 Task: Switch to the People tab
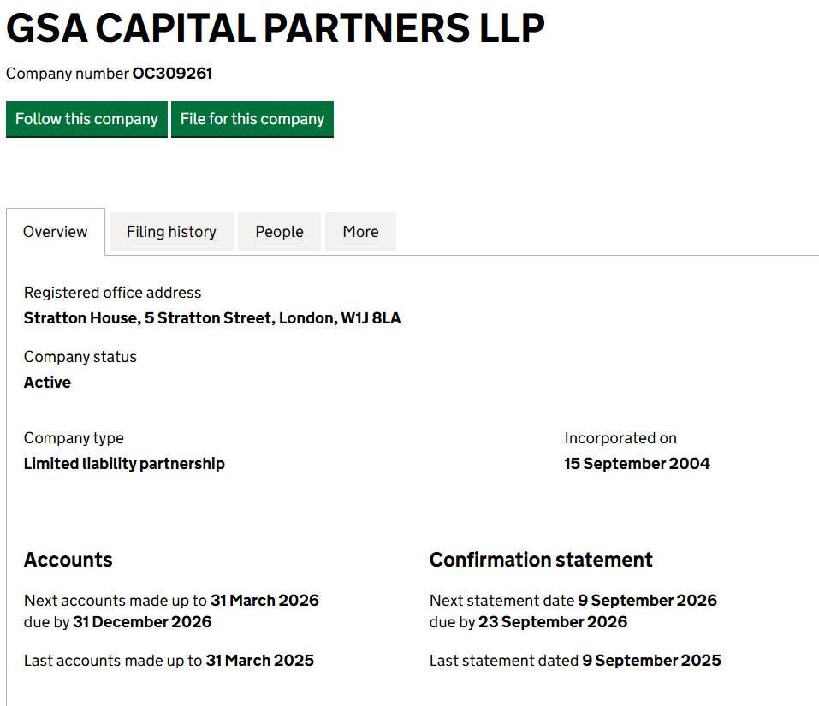(279, 232)
